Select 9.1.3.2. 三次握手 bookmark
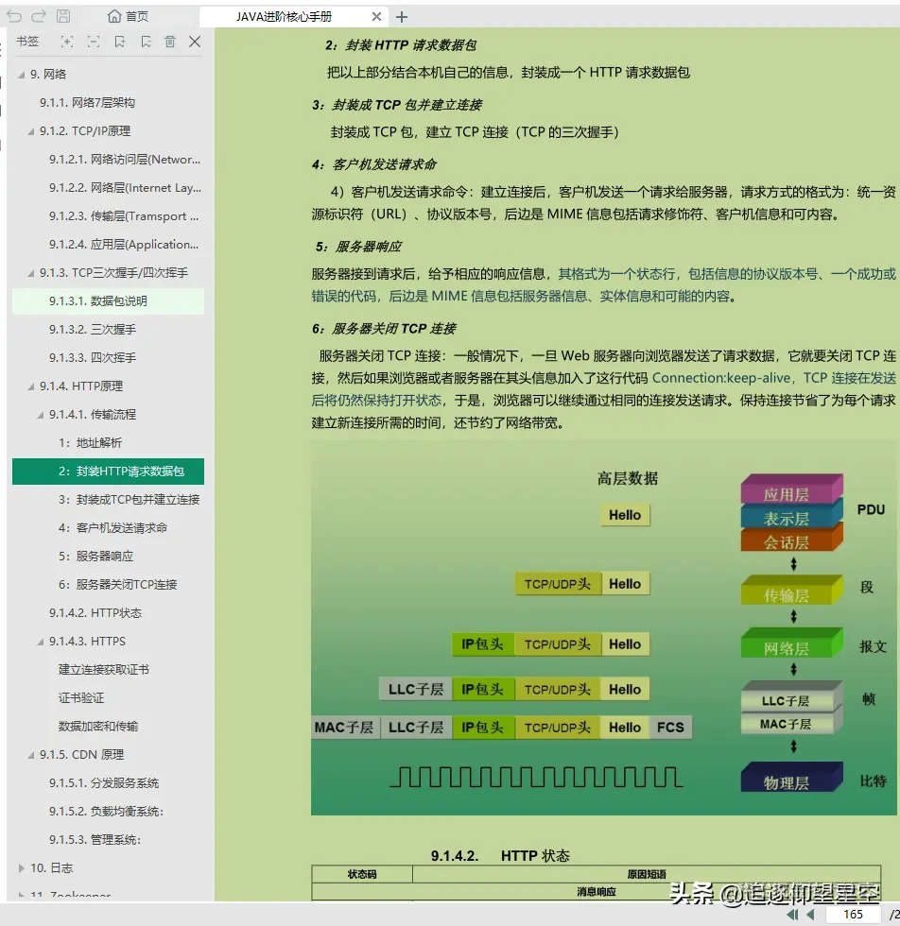Viewport: 900px width, 926px height. (93, 330)
